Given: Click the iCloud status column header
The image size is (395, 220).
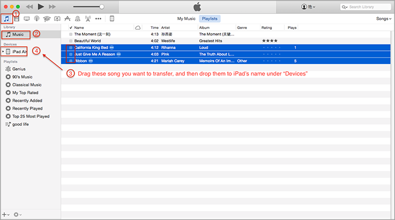Looking at the screenshot, I should coord(138,27).
